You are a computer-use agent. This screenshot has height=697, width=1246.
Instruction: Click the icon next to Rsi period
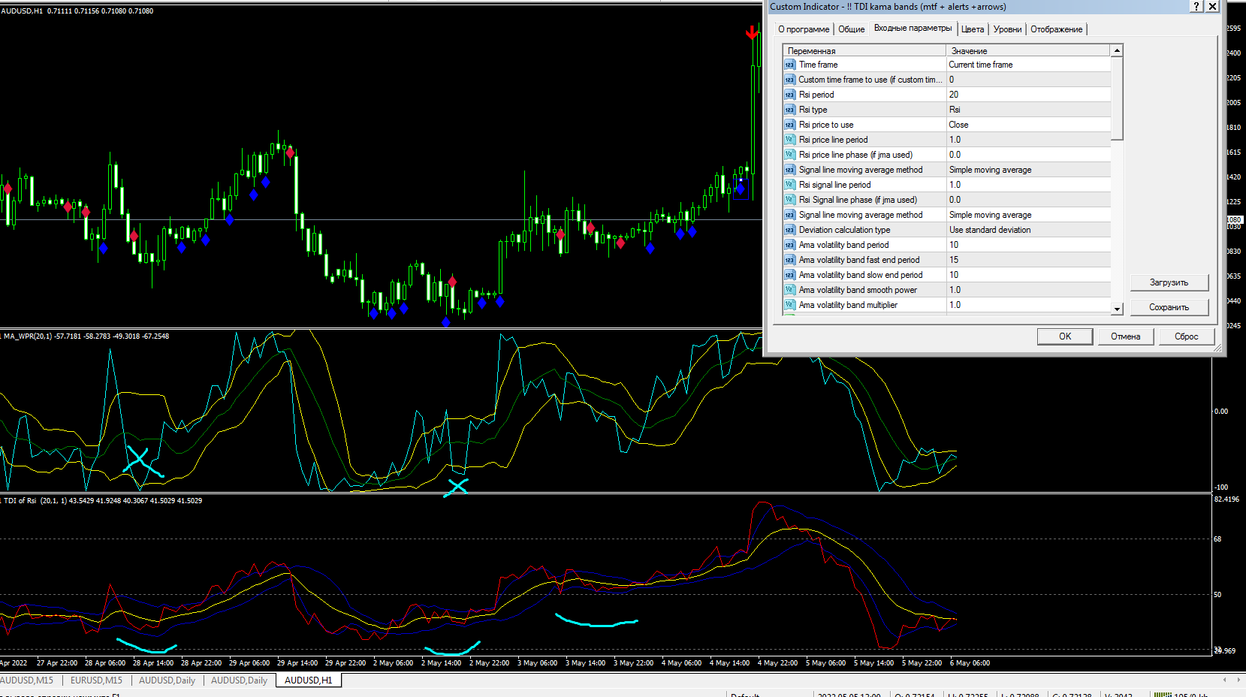789,95
